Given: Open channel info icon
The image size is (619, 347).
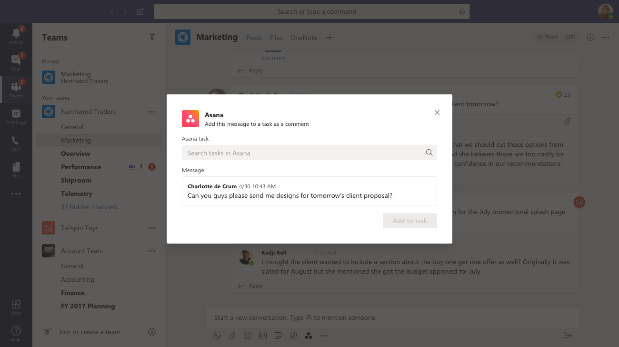Looking at the screenshot, I should pyautogui.click(x=590, y=37).
